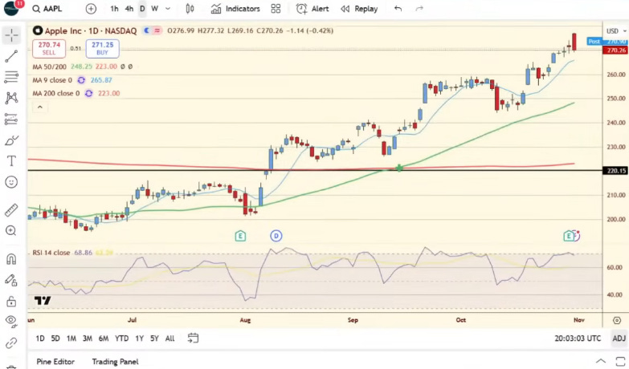The height and width of the screenshot is (369, 629).
Task: Click the RSI 14 close legend
Action: [51, 253]
